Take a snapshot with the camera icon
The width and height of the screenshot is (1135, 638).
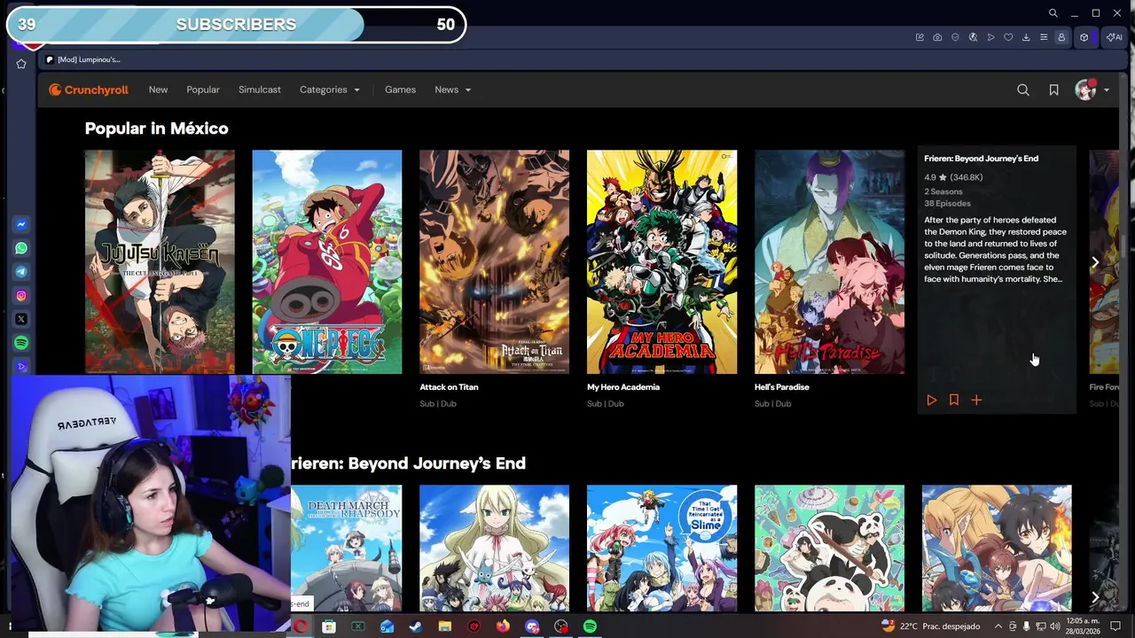(937, 37)
